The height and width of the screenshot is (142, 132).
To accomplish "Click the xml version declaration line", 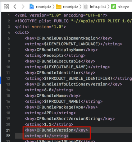I will tap(61, 15).
